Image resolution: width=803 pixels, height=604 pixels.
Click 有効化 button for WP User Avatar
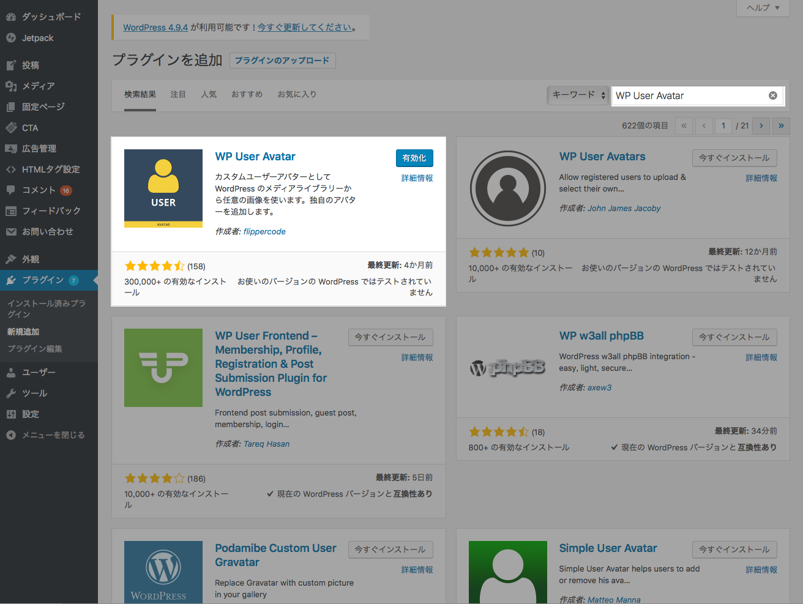414,158
